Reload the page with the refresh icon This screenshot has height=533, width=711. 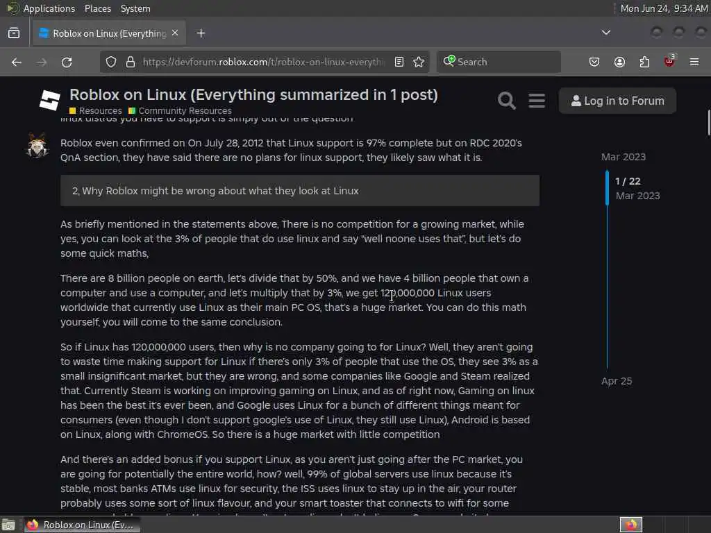[67, 62]
